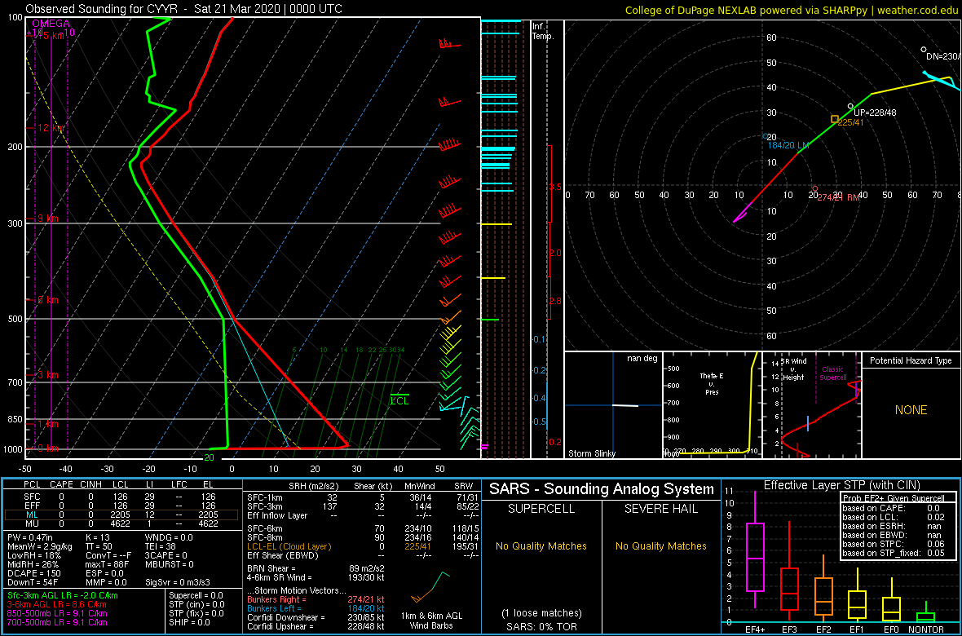Click the Corfidi Downshear = 230/85 kt line
The image size is (962, 636).
click(x=316, y=617)
